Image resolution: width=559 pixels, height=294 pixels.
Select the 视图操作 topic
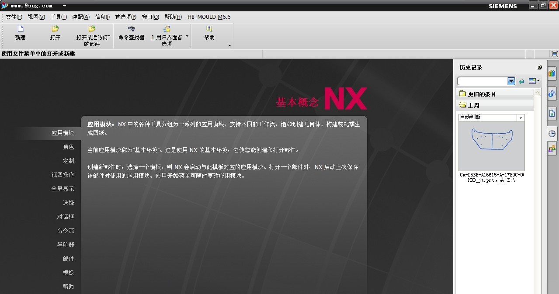click(62, 175)
